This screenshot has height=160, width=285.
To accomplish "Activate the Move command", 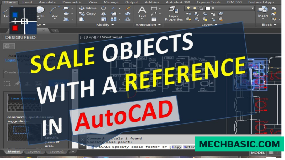I will pos(88,8).
